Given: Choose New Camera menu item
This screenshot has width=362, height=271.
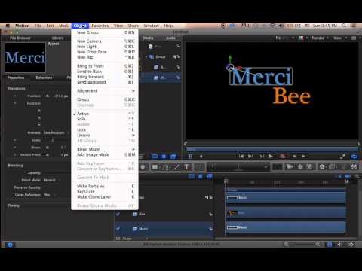Looking at the screenshot, I should click(105, 41).
